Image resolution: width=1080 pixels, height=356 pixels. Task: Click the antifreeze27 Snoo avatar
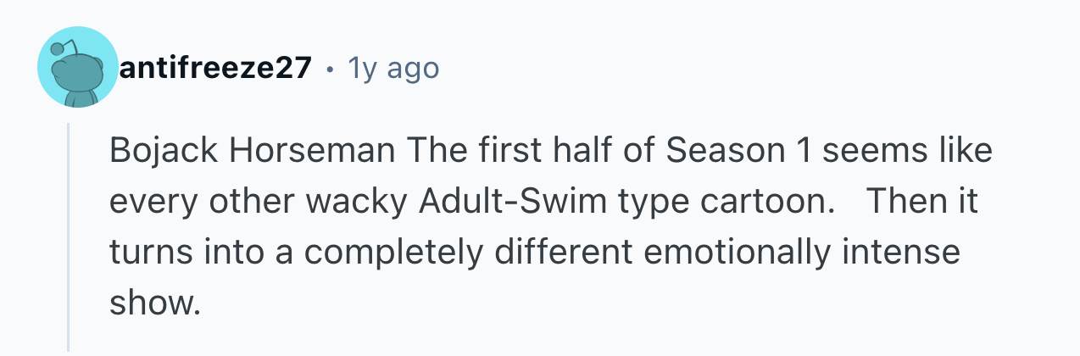point(77,67)
